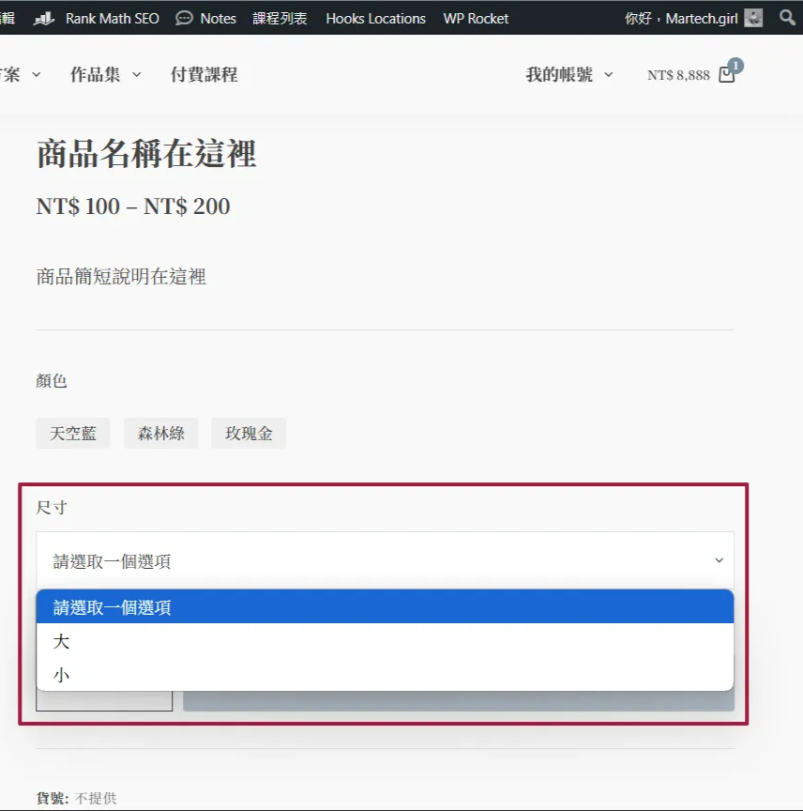The width and height of the screenshot is (803, 811).
Task: Click the admin bar search magnifier icon
Action: 788,18
